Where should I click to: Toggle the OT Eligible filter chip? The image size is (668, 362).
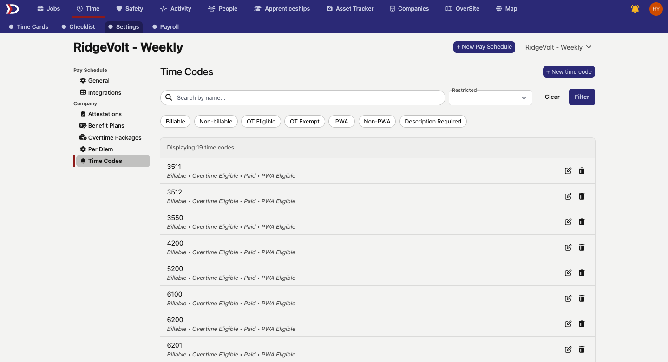pyautogui.click(x=261, y=122)
